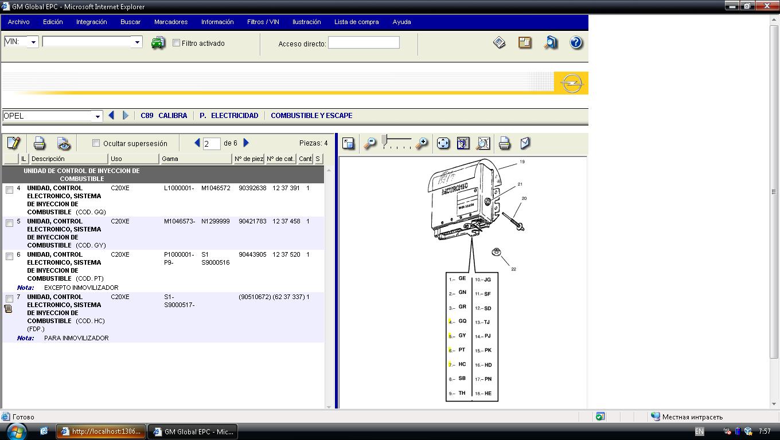Print the illustration
The width and height of the screenshot is (780, 440).
(505, 143)
